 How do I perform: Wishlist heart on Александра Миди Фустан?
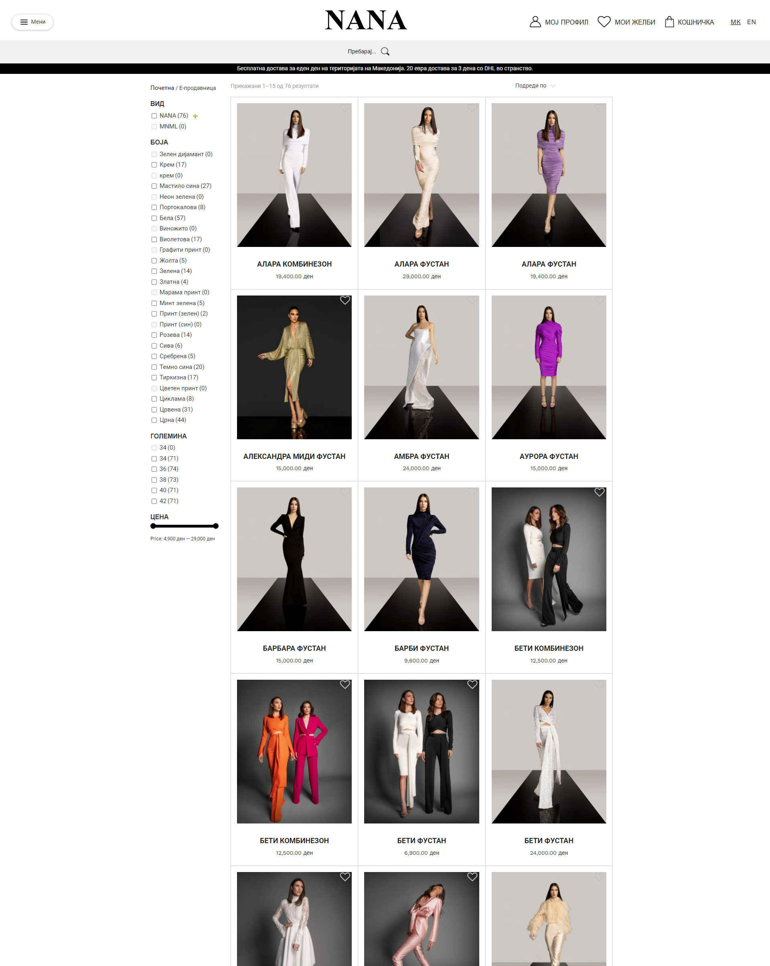click(x=345, y=300)
